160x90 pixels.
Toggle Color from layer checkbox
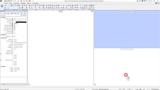point(14,28)
